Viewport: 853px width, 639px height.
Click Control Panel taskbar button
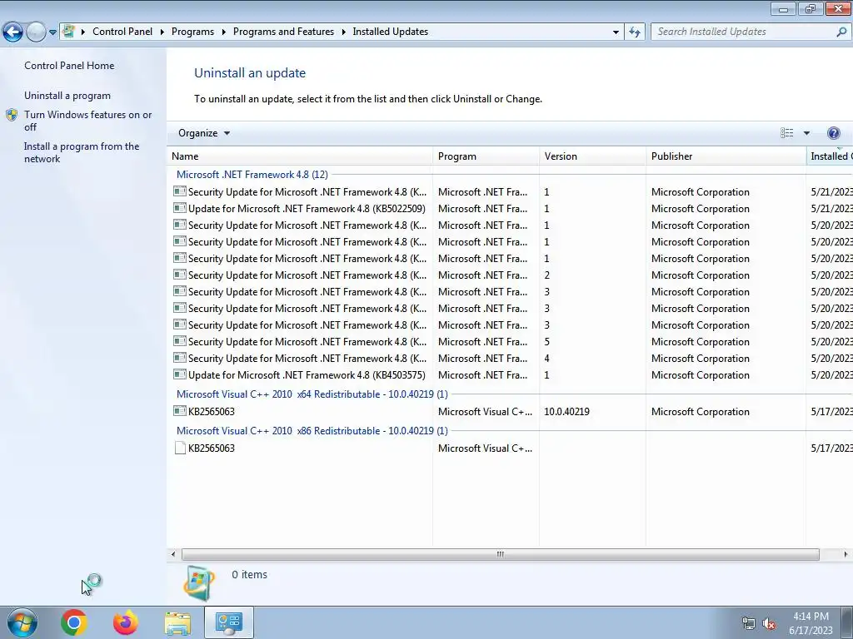(228, 622)
